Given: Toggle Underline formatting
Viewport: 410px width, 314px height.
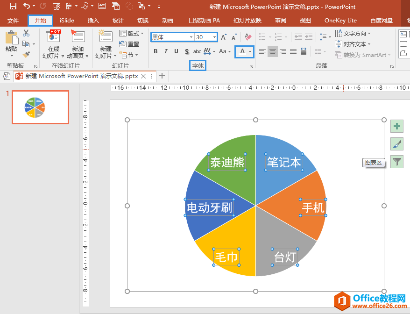Looking at the screenshot, I should [x=176, y=51].
